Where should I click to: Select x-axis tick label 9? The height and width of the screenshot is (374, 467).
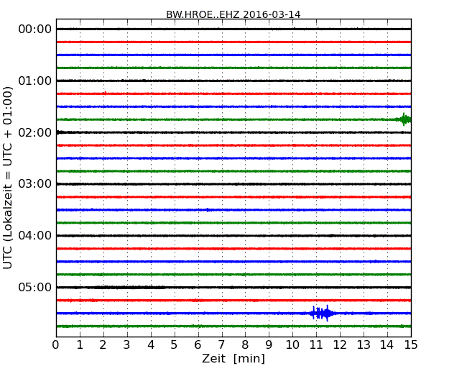[269, 345]
